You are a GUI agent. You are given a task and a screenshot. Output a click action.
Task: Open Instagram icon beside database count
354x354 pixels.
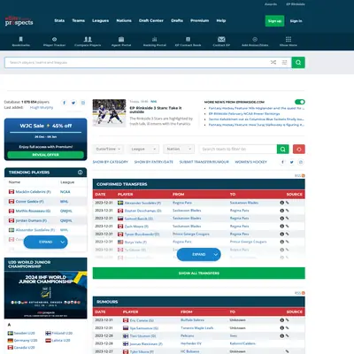click(x=83, y=103)
